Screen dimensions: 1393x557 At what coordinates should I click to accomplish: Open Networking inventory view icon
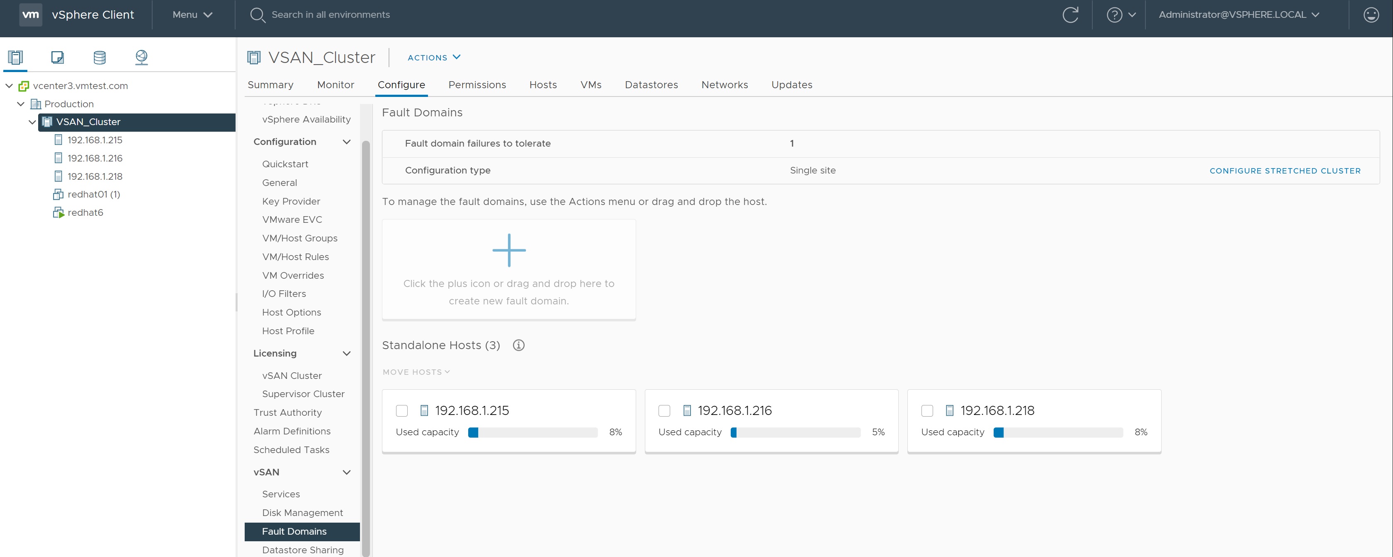pyautogui.click(x=141, y=57)
